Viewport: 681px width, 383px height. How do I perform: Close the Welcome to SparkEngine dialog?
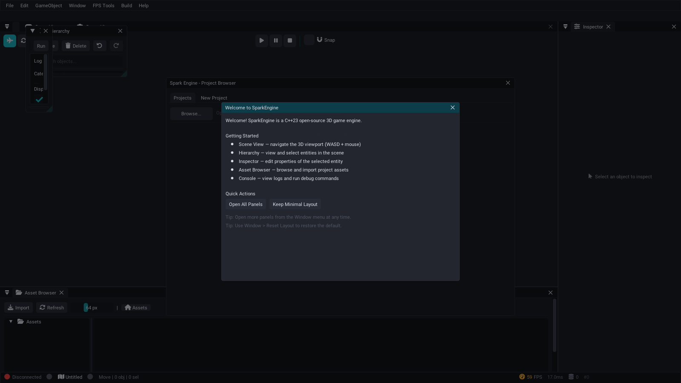click(x=452, y=108)
